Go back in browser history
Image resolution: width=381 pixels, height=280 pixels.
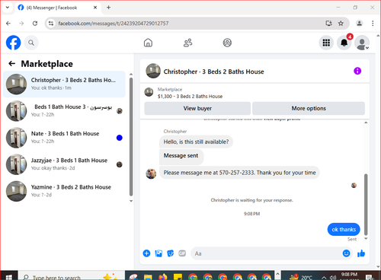click(x=8, y=24)
